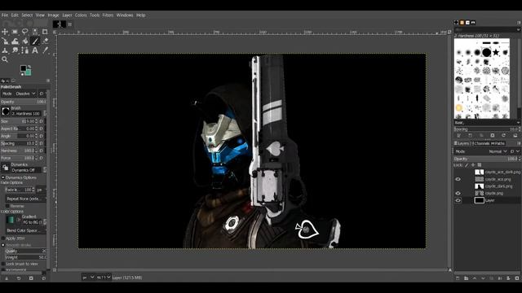Viewport: 522px width, 293px height.
Task: Click the image tab thumbnail above the canvas
Action: coord(60,24)
